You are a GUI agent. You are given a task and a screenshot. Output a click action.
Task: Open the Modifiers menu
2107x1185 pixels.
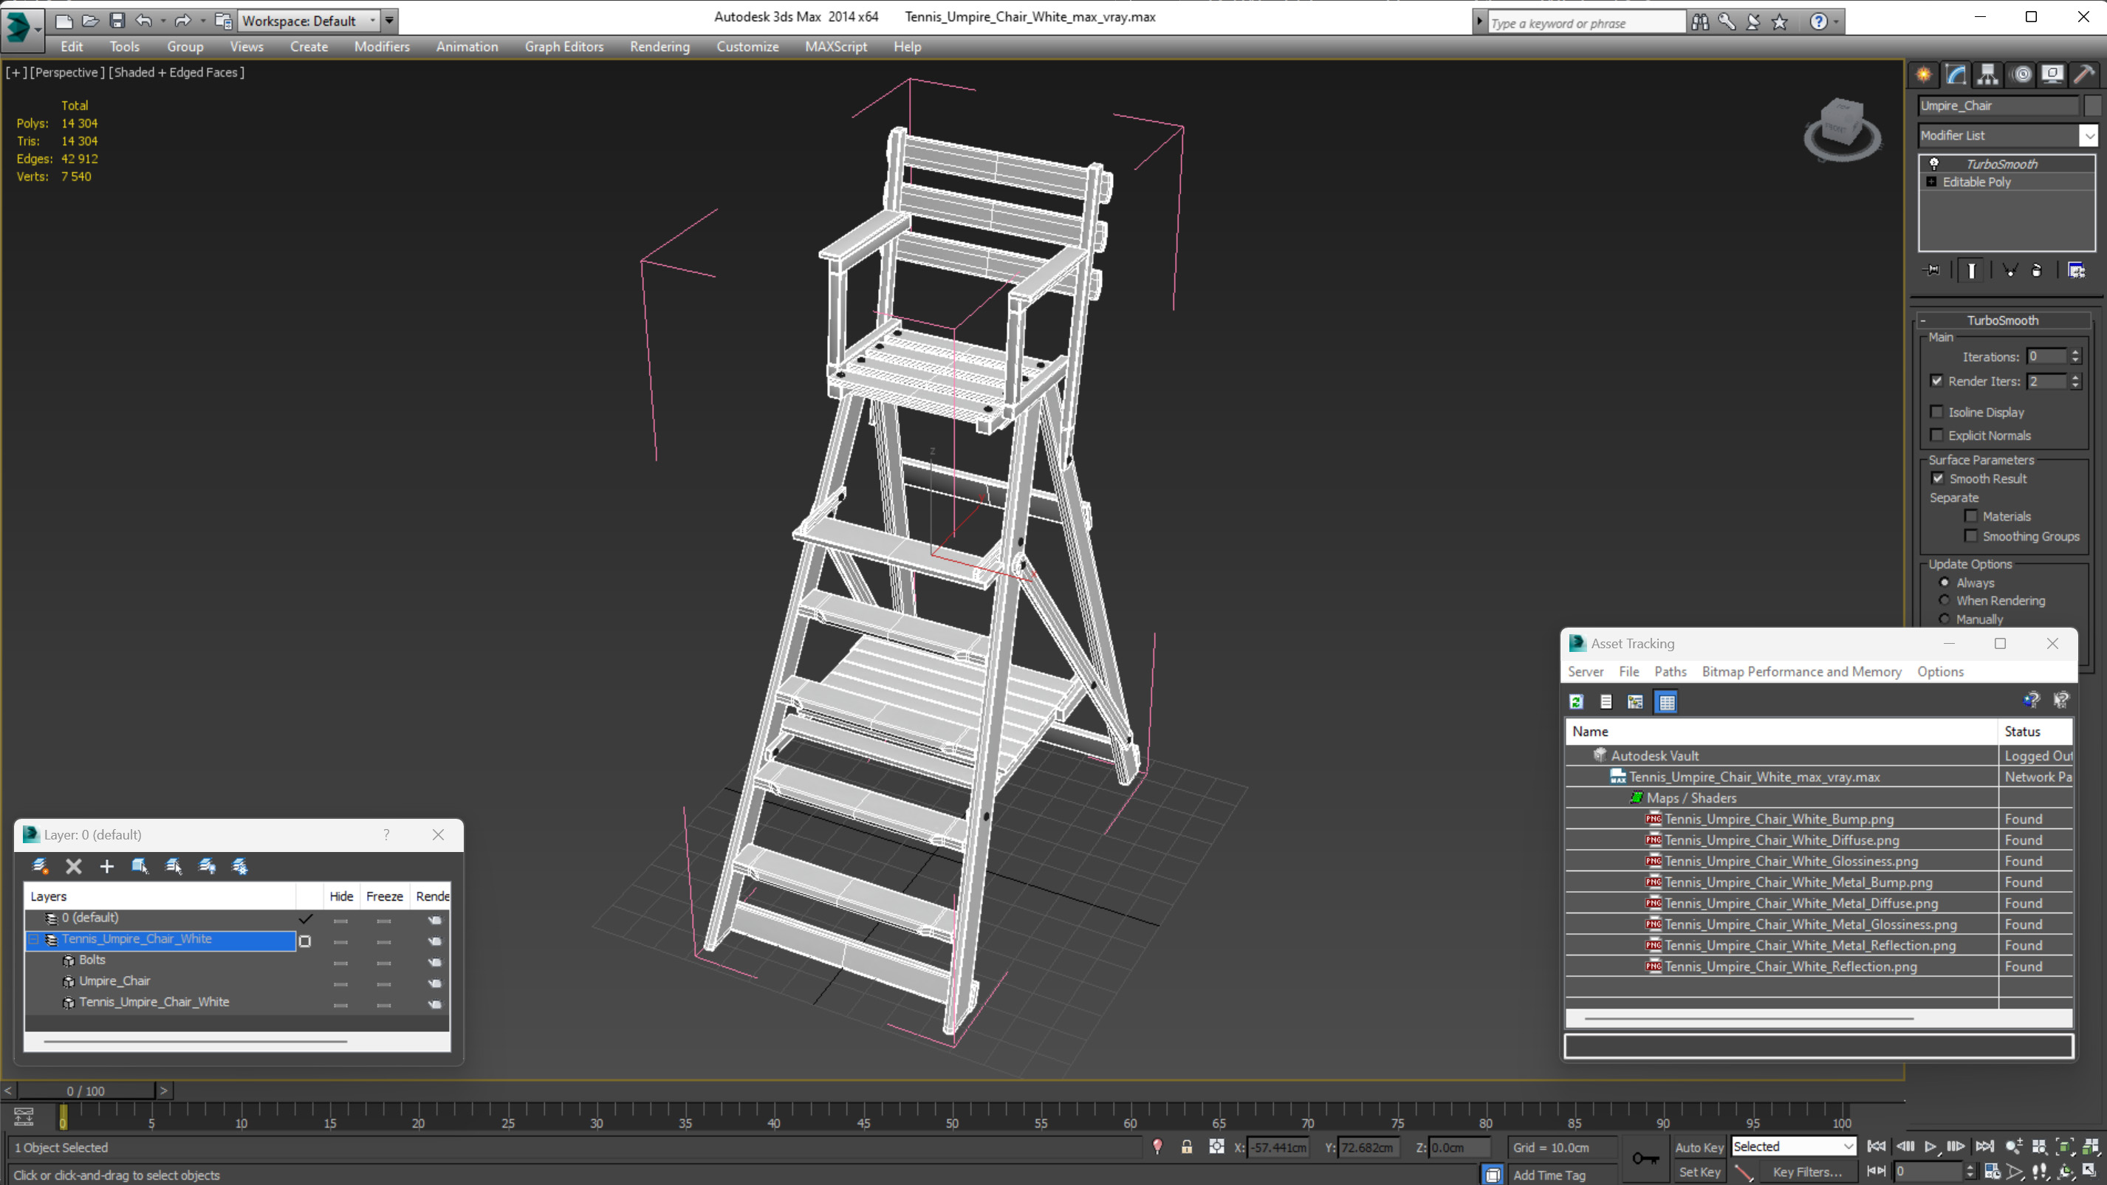click(x=382, y=47)
